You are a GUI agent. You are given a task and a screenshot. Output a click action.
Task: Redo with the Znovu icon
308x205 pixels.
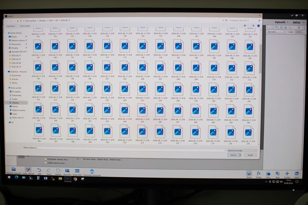click(x=49, y=171)
